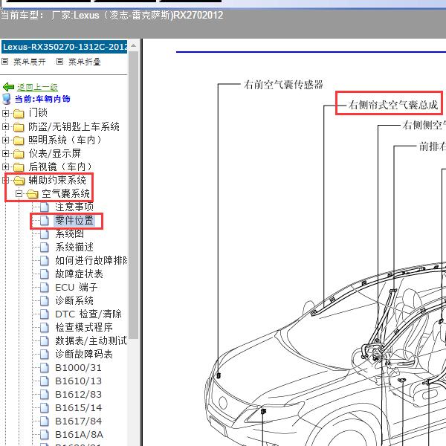The width and height of the screenshot is (446, 446).
Task: Open the B1615/14 trouble code page
Action: coord(78,407)
